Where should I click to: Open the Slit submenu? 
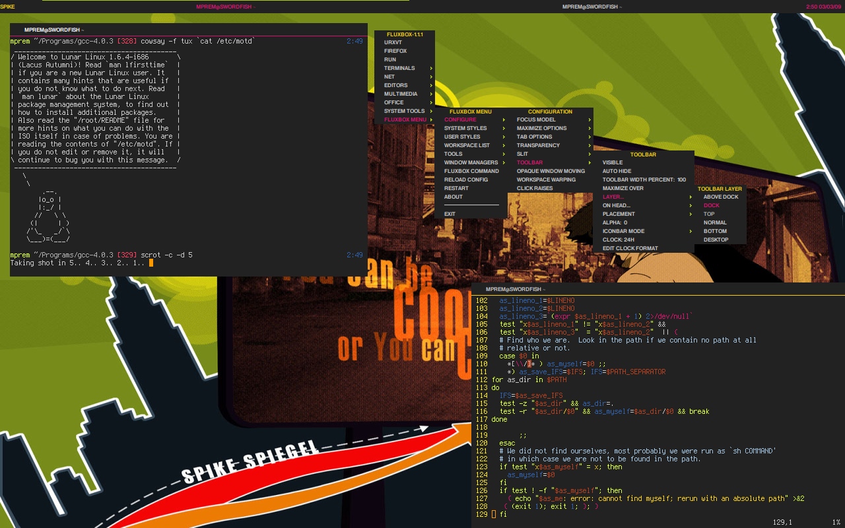tap(551, 154)
